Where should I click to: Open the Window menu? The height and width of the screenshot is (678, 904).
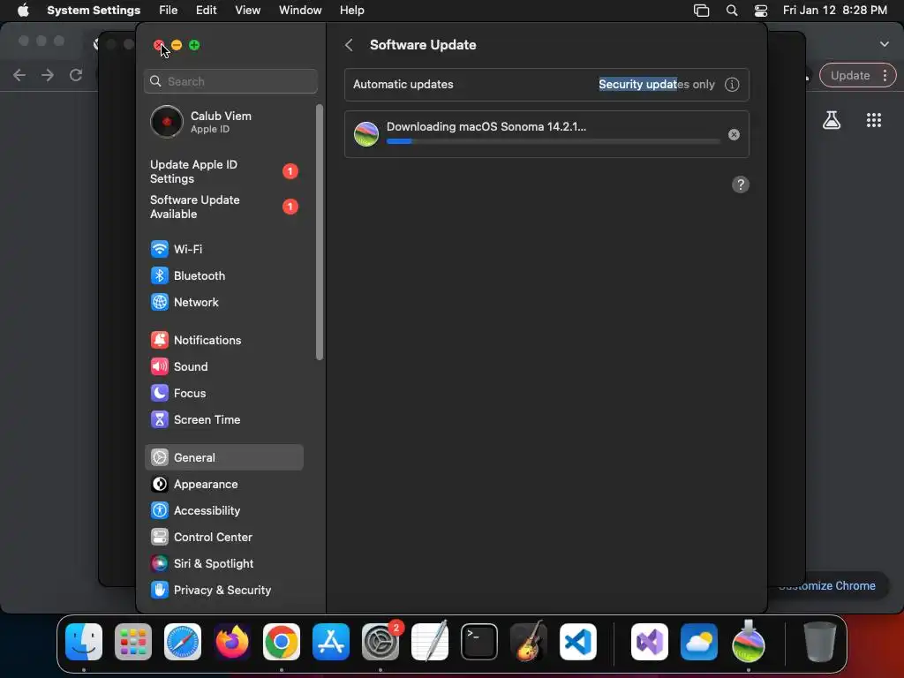(x=300, y=11)
